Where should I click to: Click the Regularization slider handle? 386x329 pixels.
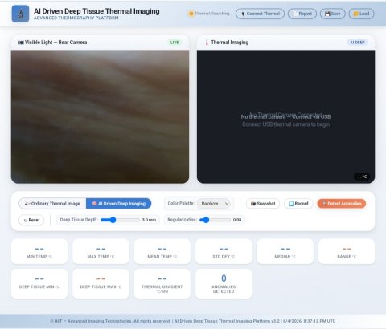(x=205, y=220)
